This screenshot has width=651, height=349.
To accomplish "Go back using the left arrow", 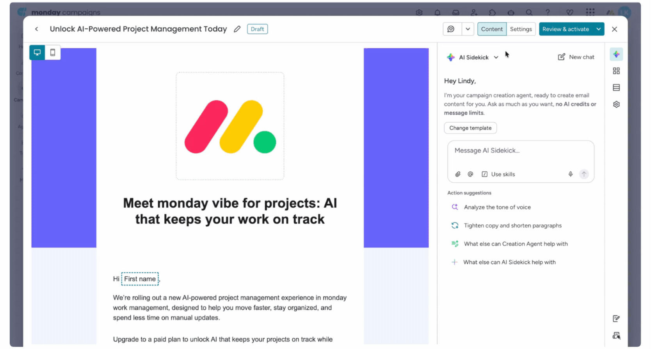I will [x=37, y=29].
